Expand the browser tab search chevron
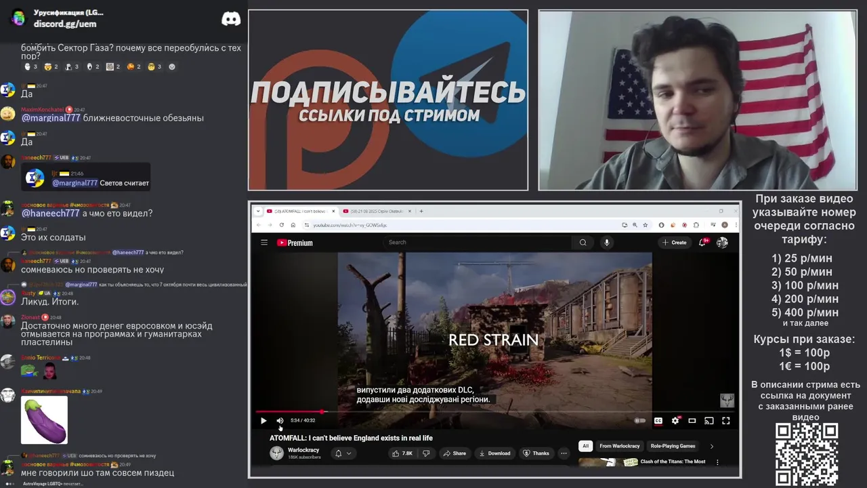867x488 pixels. pos(257,211)
